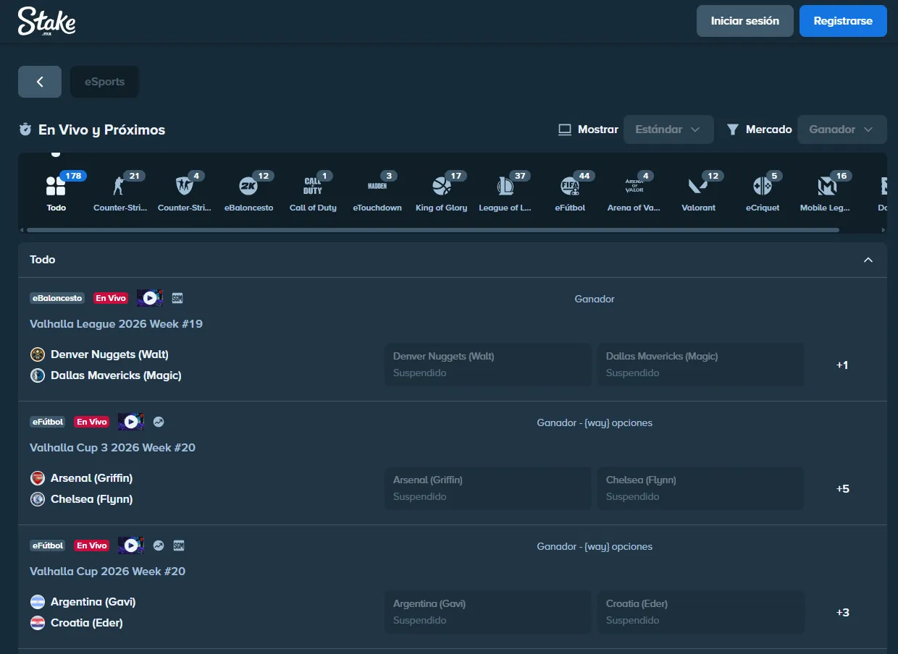This screenshot has height=654, width=898.
Task: Open the Counter-Strike category with 4 events
Action: 184,192
